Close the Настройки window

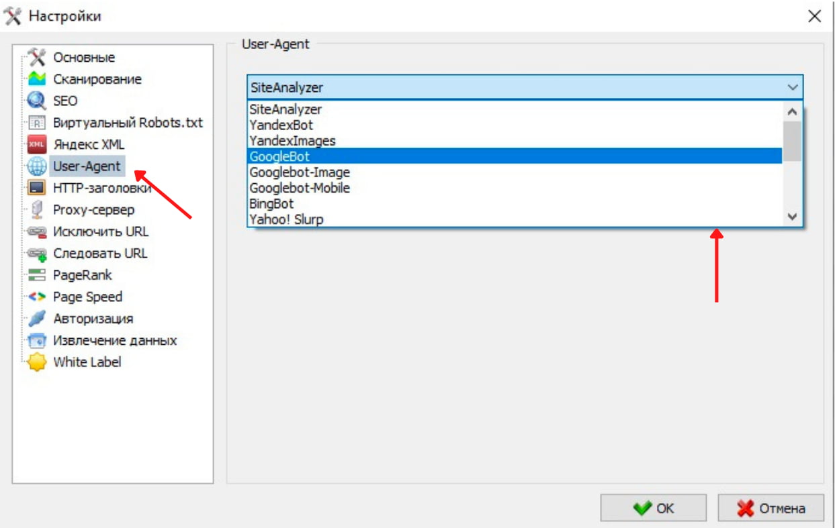click(814, 16)
